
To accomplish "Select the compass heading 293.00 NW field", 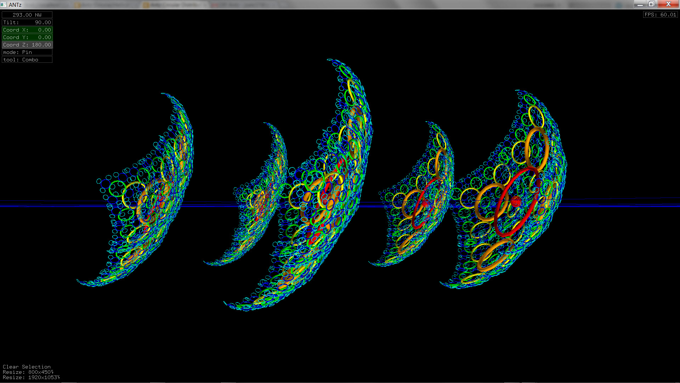I will [27, 15].
